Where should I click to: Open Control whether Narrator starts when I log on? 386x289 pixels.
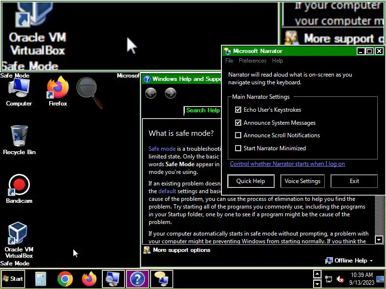coord(288,164)
